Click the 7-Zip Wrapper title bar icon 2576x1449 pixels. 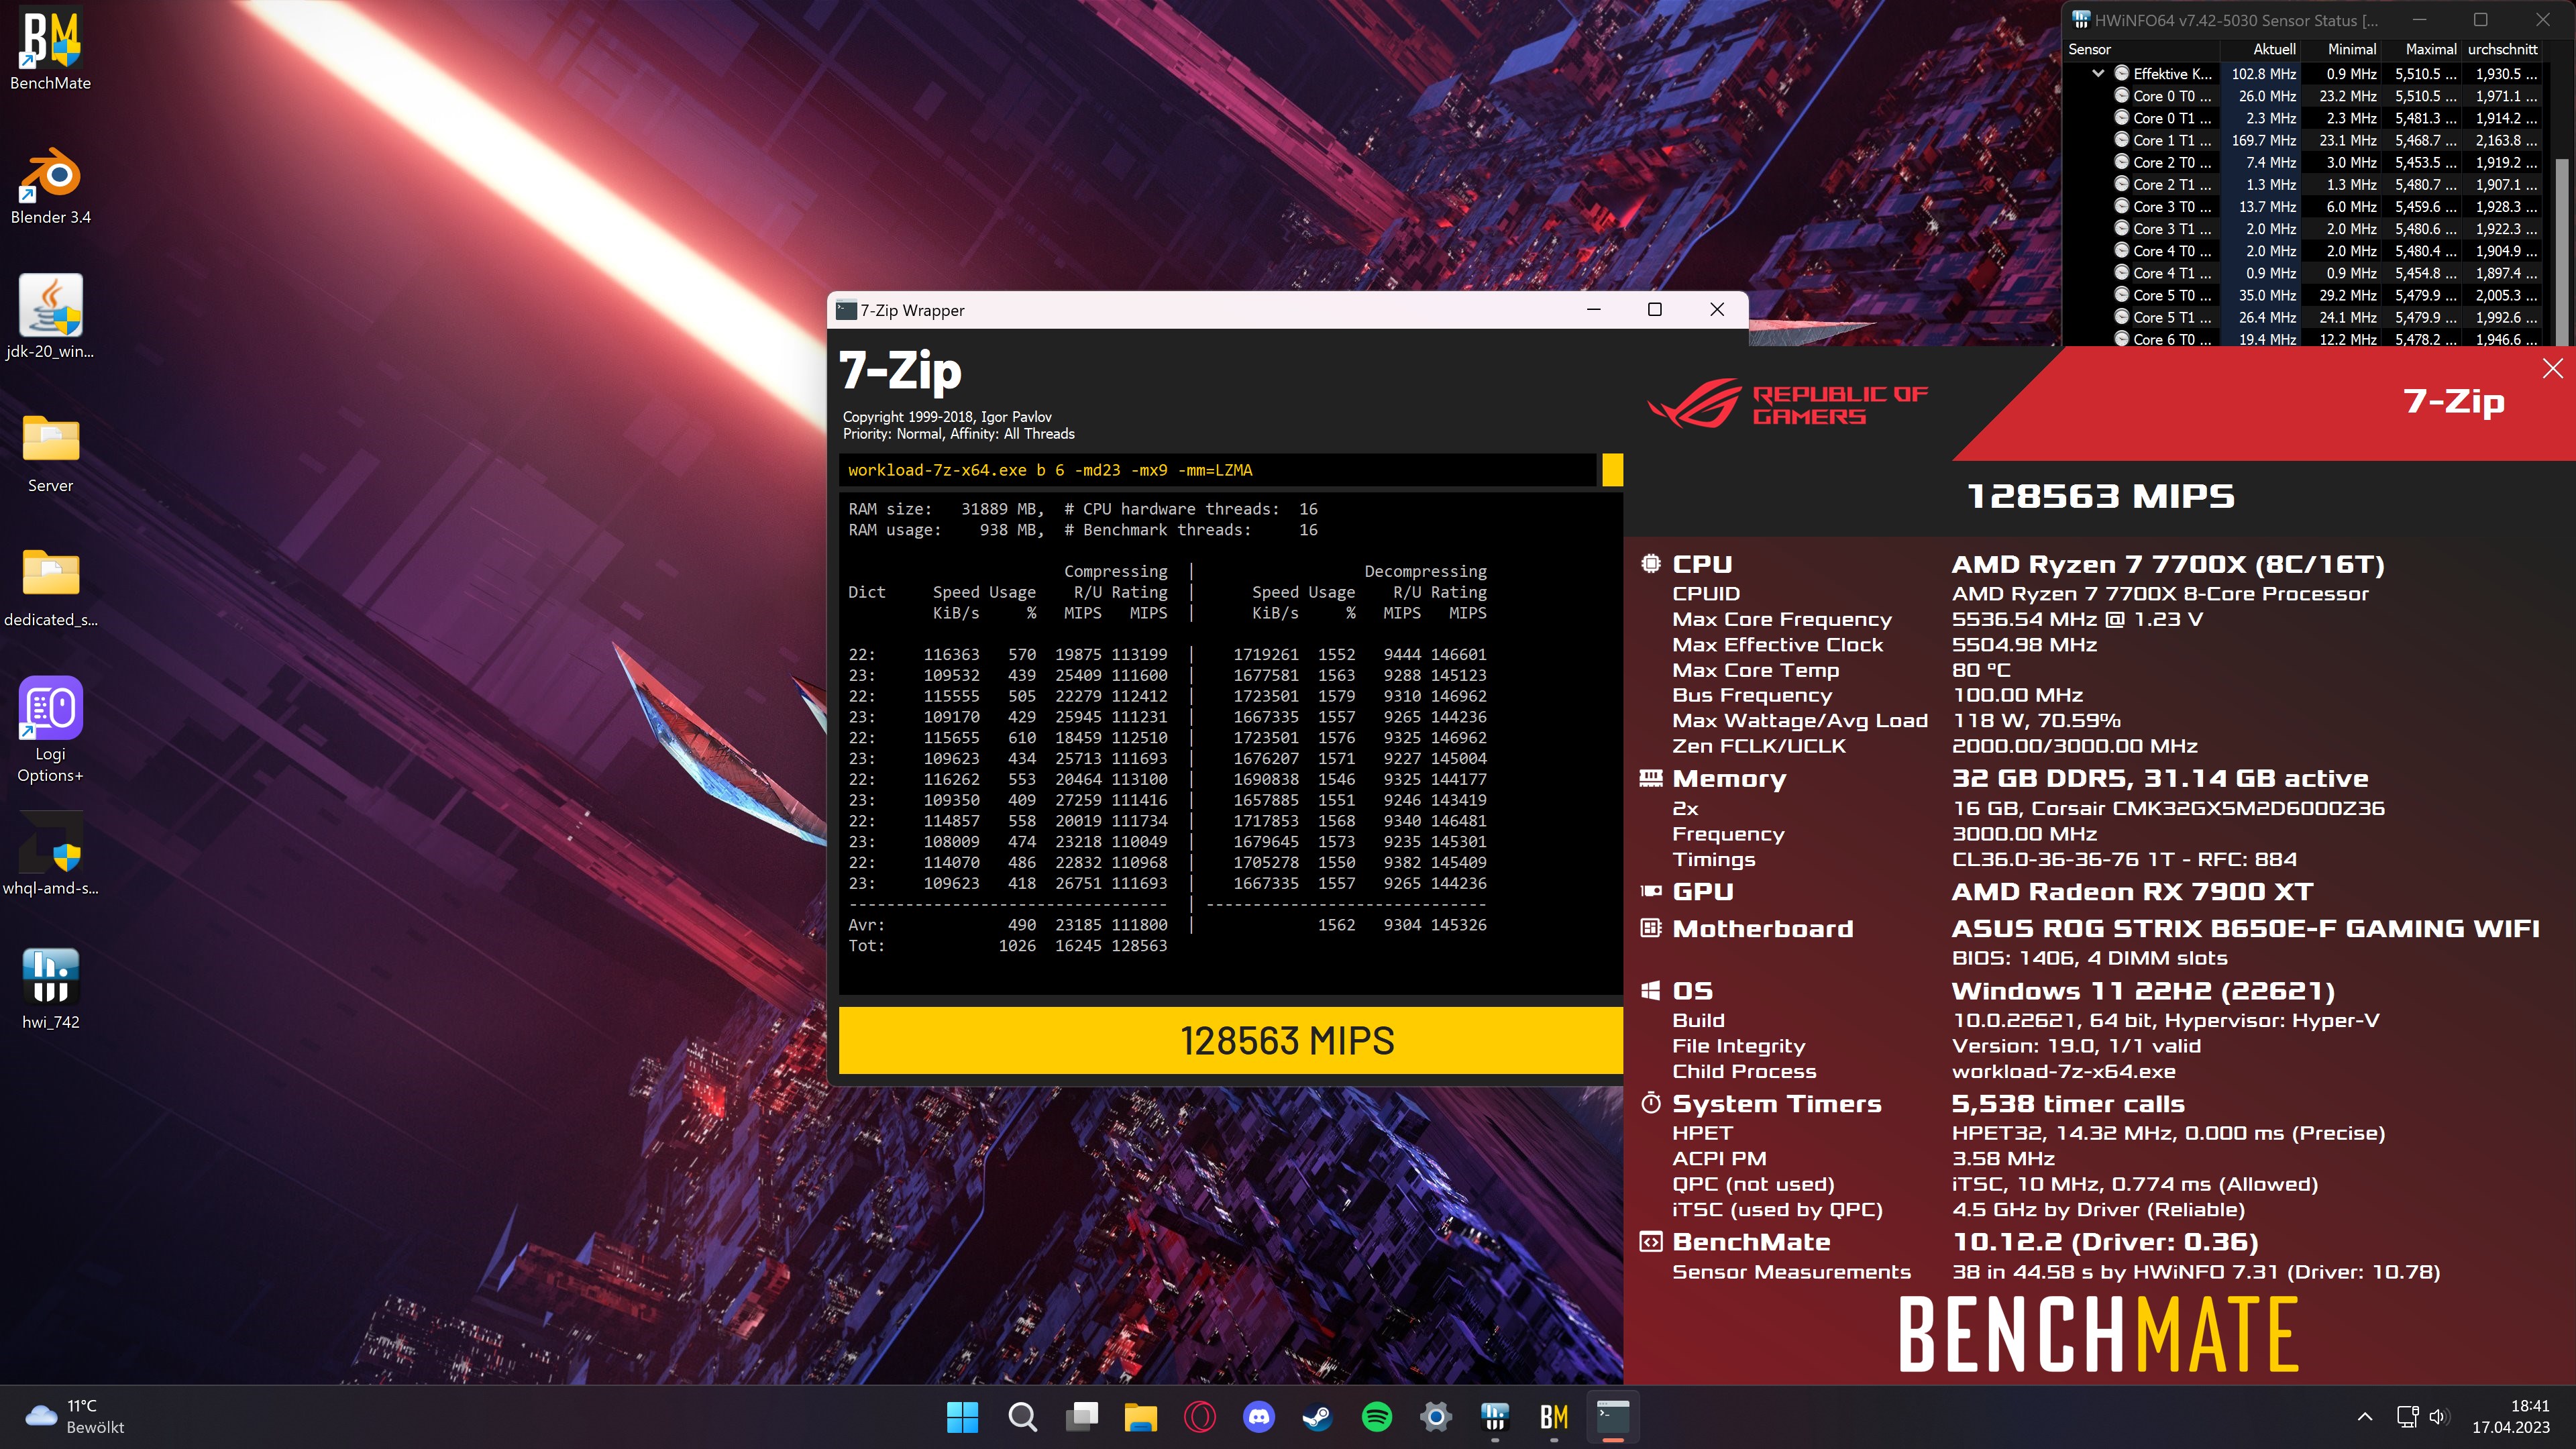pyautogui.click(x=846, y=310)
